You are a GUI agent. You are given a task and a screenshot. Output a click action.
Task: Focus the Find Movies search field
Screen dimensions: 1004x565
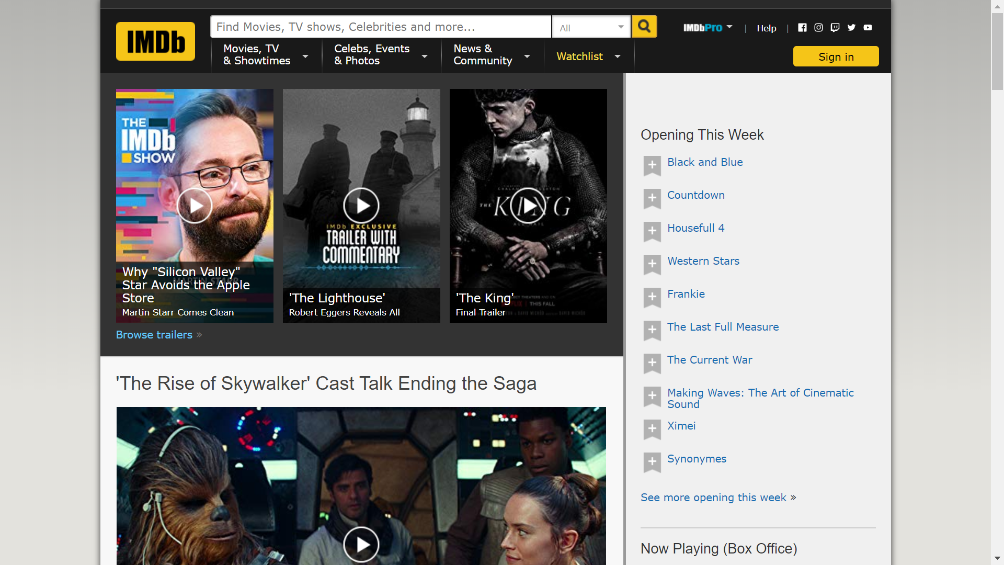pos(380,27)
